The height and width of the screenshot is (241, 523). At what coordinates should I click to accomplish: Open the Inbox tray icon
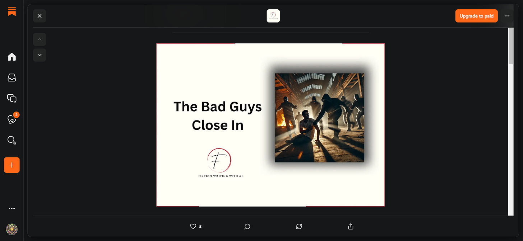(x=12, y=77)
